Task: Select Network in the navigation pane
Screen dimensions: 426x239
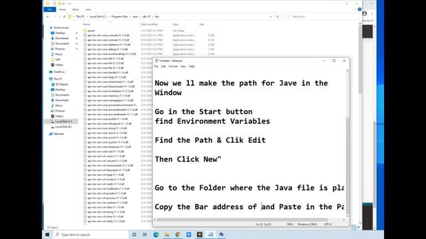Action: pyautogui.click(x=59, y=134)
